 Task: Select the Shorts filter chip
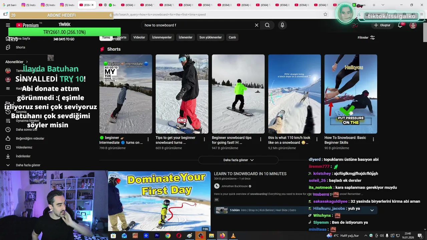click(x=122, y=37)
